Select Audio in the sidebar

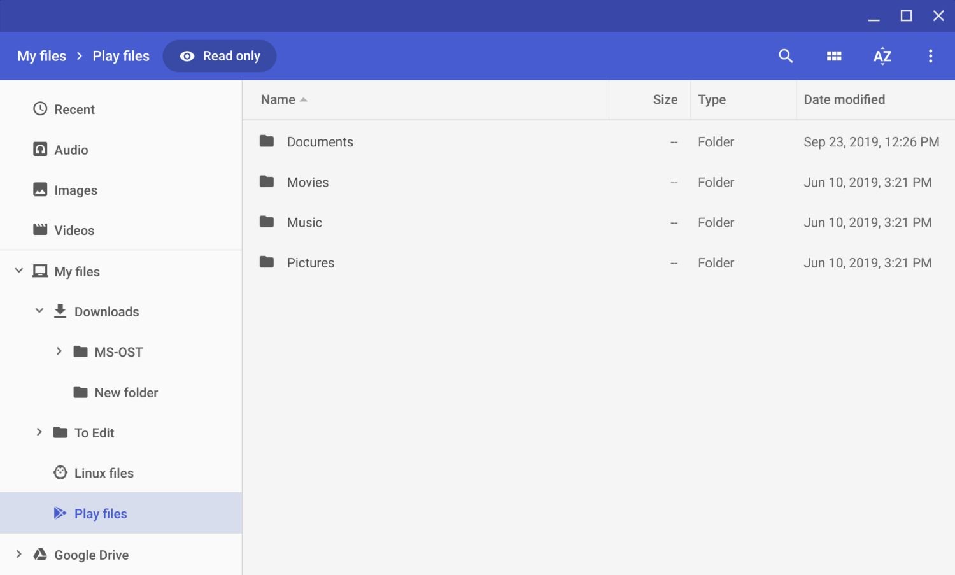(71, 150)
